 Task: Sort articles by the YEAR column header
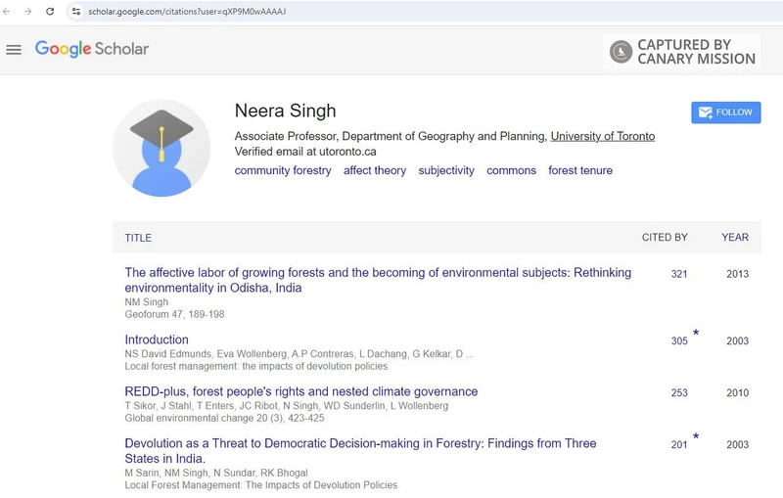735,238
